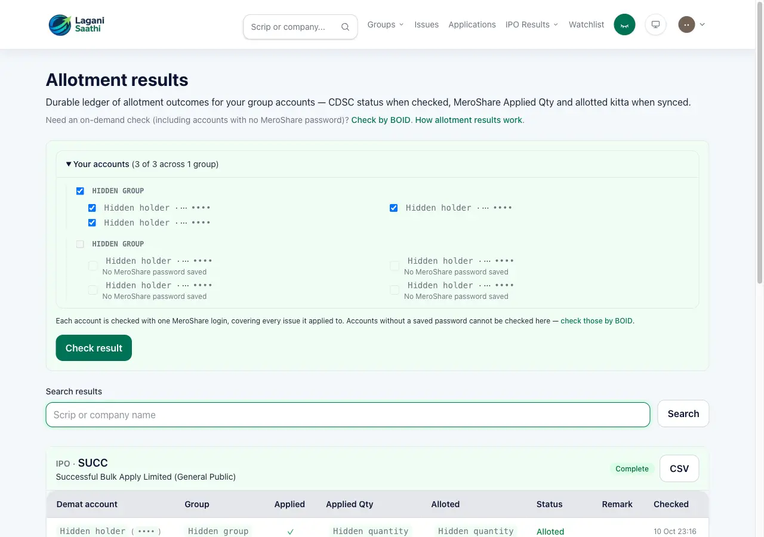Click the Applied Qty column header
Screen dimensions: 764x537
350,504
